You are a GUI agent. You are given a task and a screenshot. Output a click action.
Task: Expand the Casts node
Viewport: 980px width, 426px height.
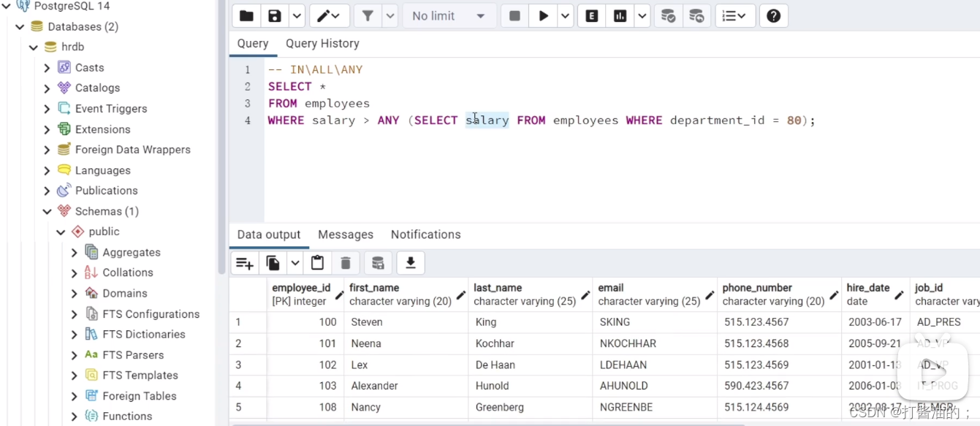point(47,67)
